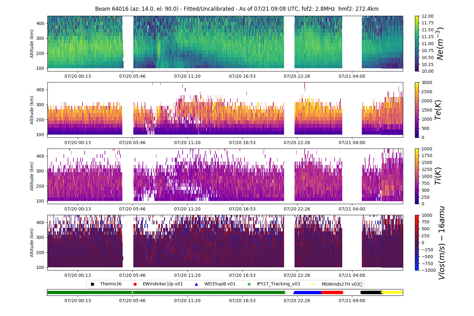Click the red circle EWinds4ac1lp.v01 legend marker
The width and height of the screenshot is (474, 316).
click(135, 284)
